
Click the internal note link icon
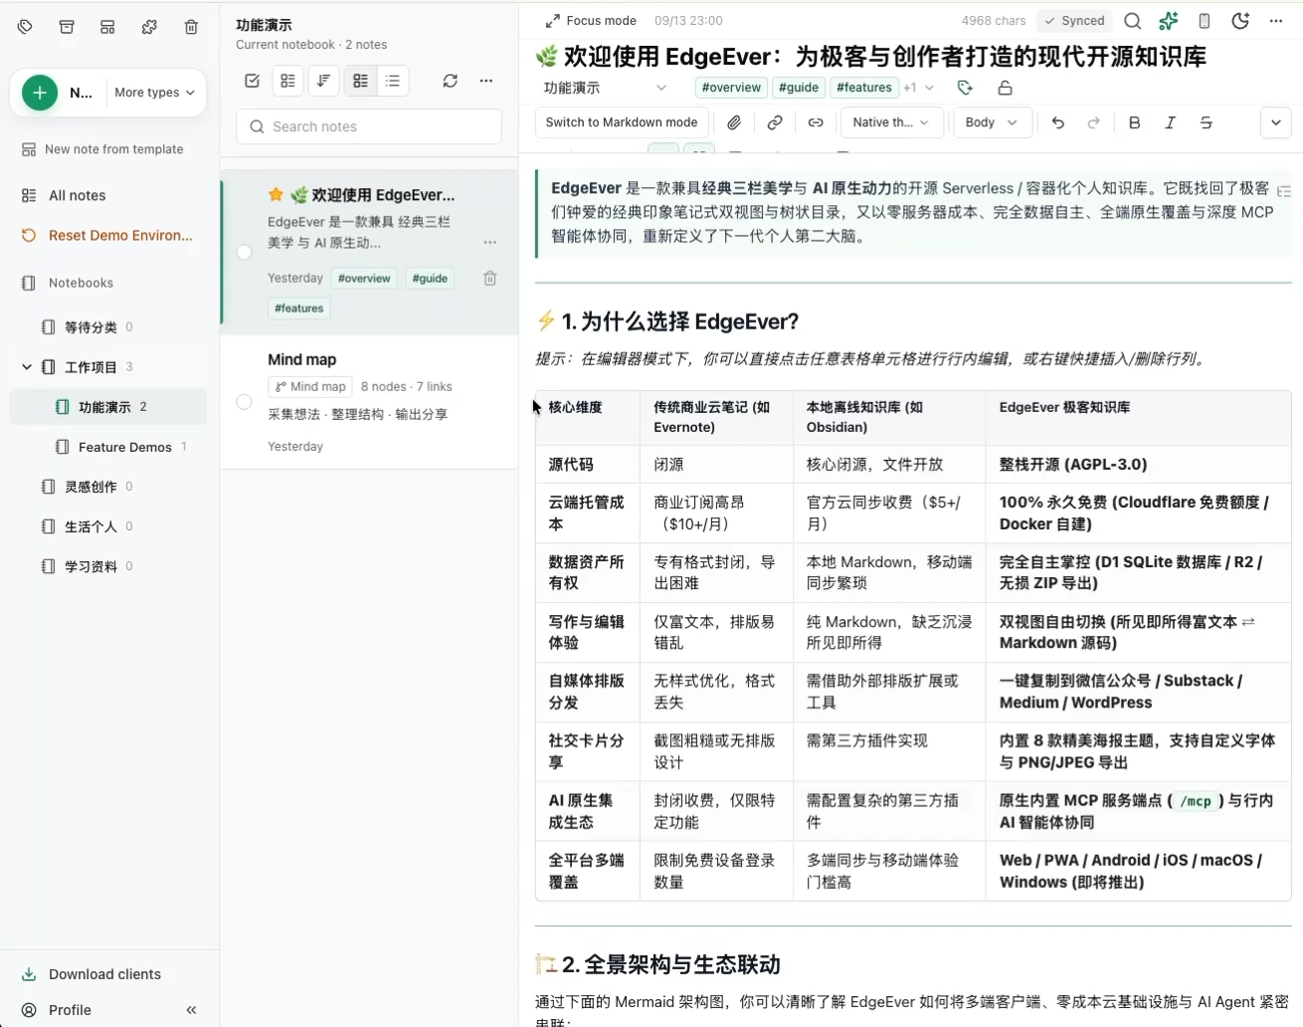[816, 122]
